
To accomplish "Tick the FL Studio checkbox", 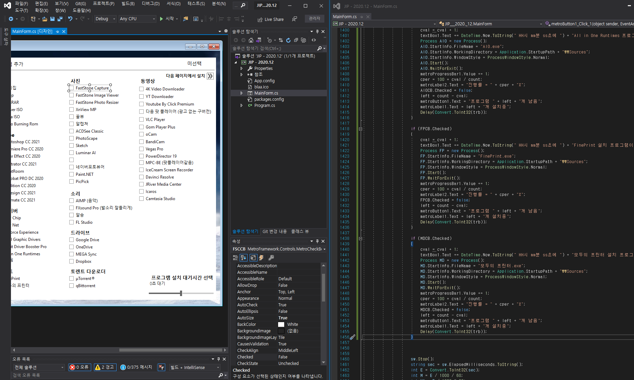I will point(71,222).
